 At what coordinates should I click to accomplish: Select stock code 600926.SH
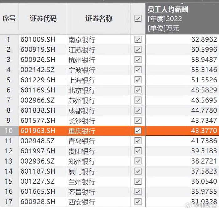tap(38, 60)
